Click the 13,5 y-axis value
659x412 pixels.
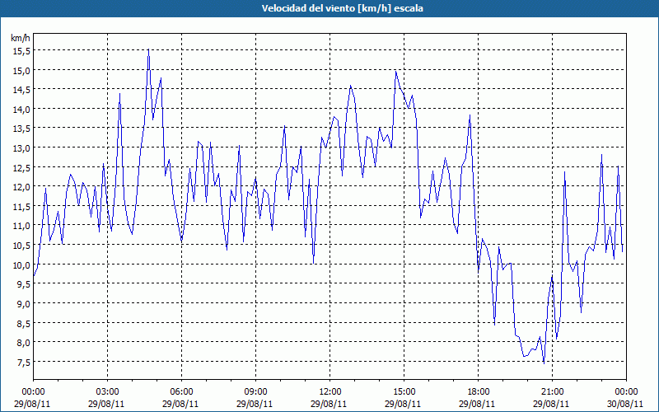(22, 129)
